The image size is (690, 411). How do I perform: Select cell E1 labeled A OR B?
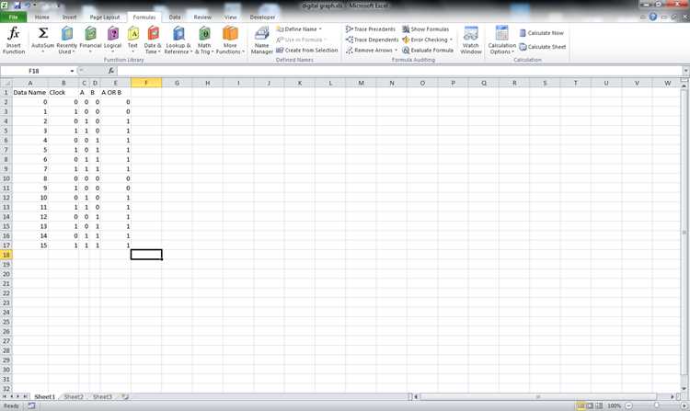tap(115, 92)
